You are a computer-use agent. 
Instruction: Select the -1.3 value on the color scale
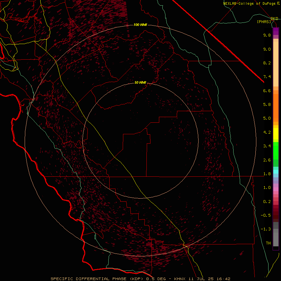click(x=266, y=229)
